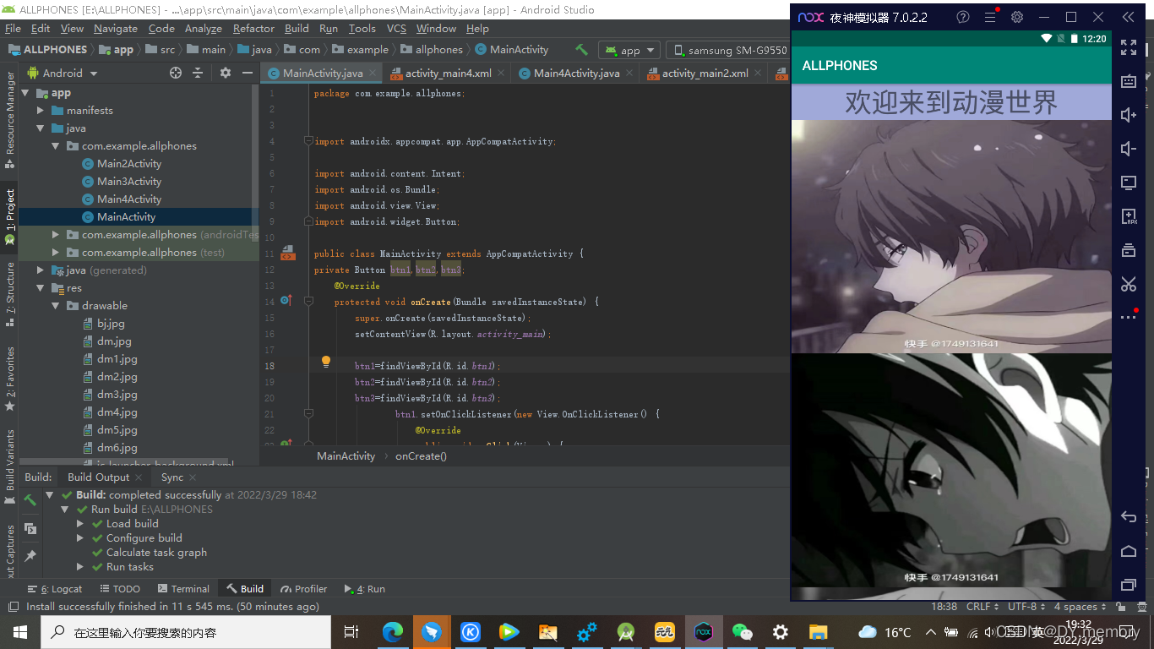Open the Profiler tool window
This screenshot has height=649, width=1154.
point(304,589)
